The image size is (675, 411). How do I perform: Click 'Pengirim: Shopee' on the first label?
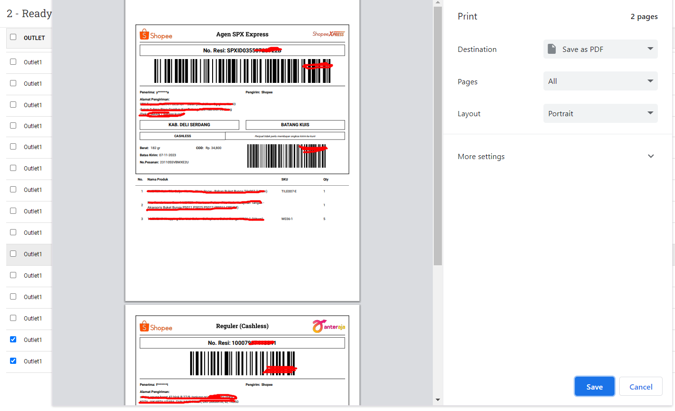tap(259, 92)
